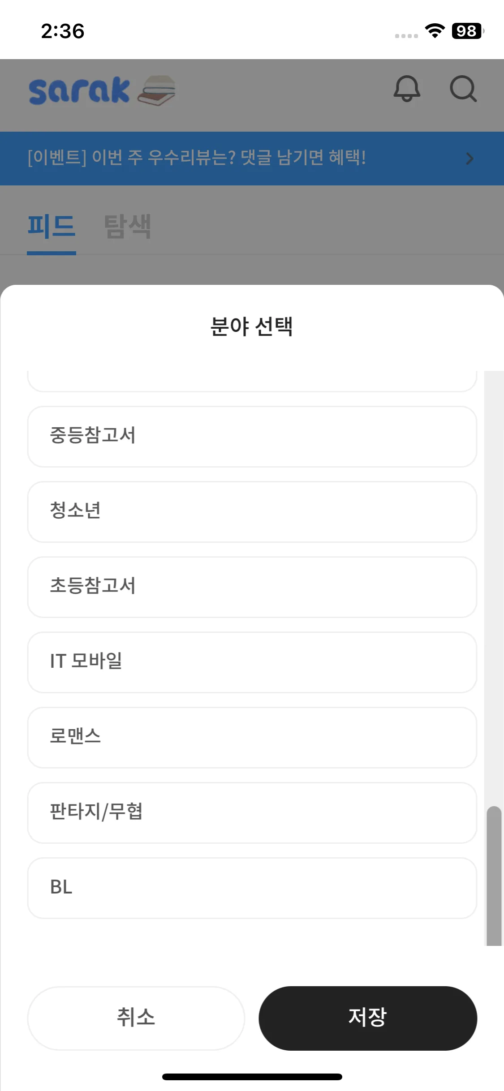Tap the notification bell icon
This screenshot has width=504, height=1091.
406,89
